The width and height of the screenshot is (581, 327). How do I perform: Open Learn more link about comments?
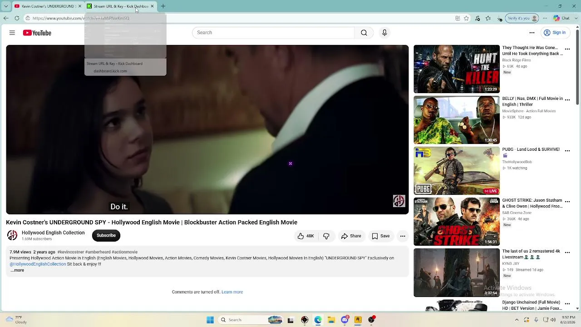232,292
